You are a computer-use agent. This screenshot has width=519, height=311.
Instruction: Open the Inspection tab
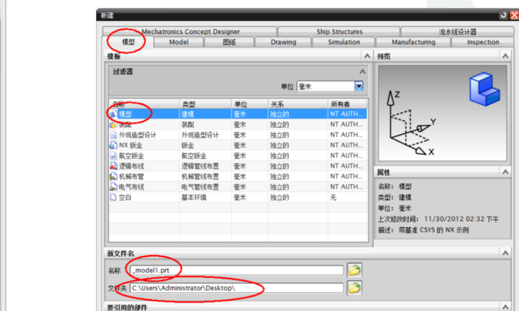point(483,42)
